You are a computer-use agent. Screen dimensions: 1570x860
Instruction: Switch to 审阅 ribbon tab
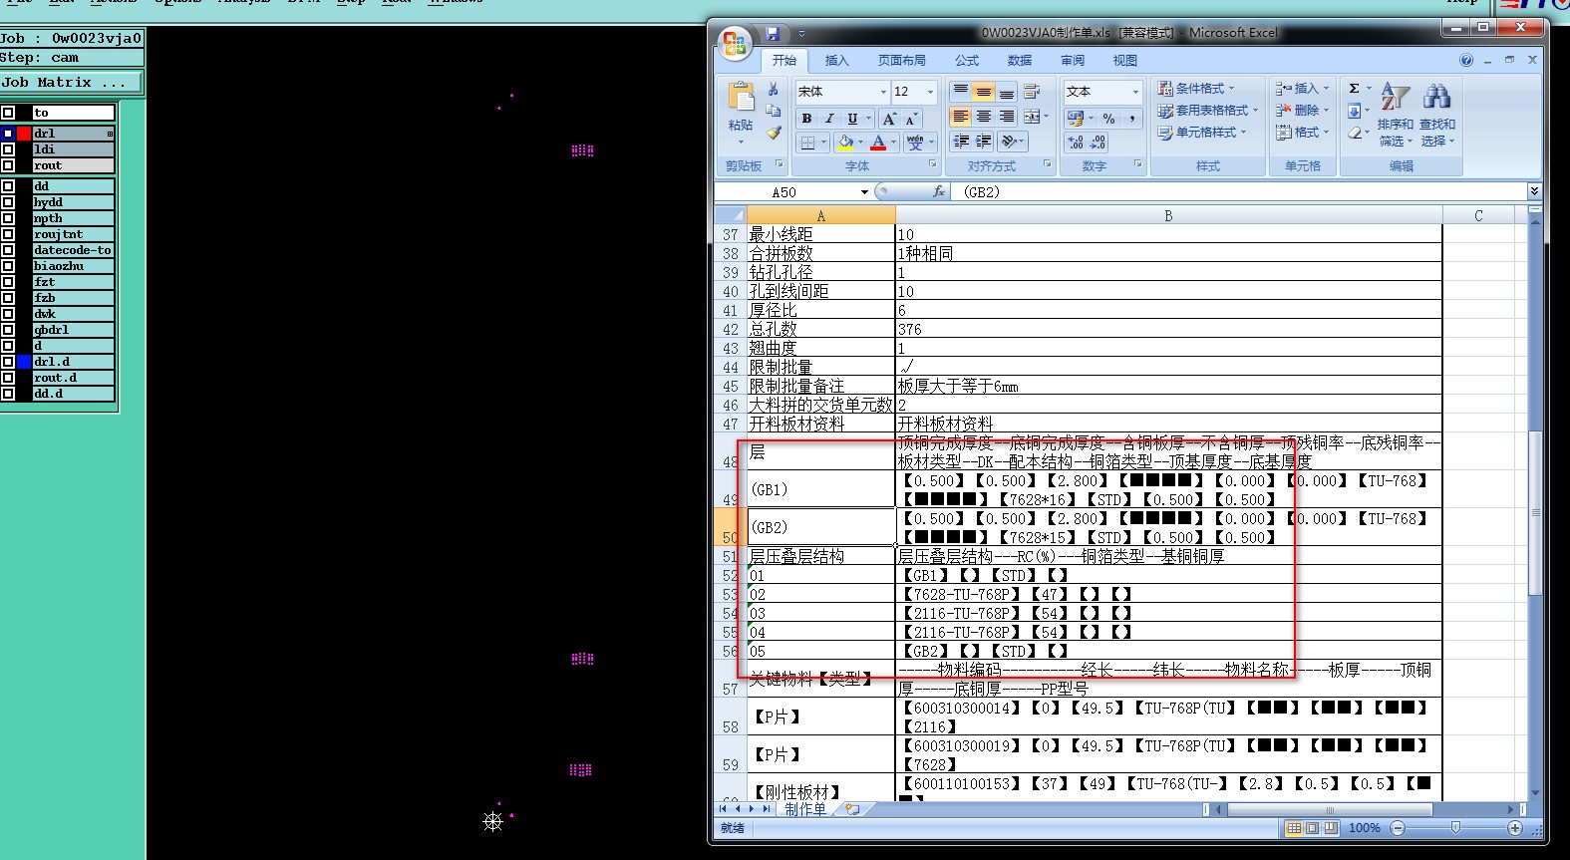click(x=1073, y=61)
